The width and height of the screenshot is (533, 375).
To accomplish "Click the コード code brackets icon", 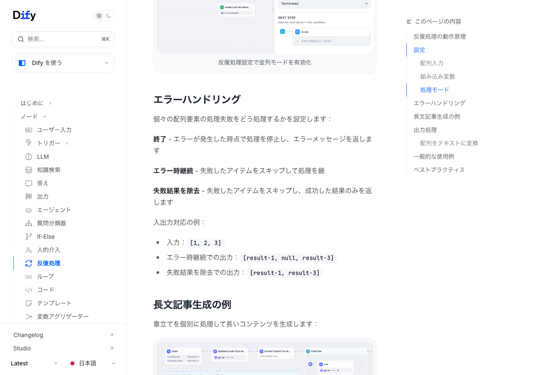I will tap(29, 290).
